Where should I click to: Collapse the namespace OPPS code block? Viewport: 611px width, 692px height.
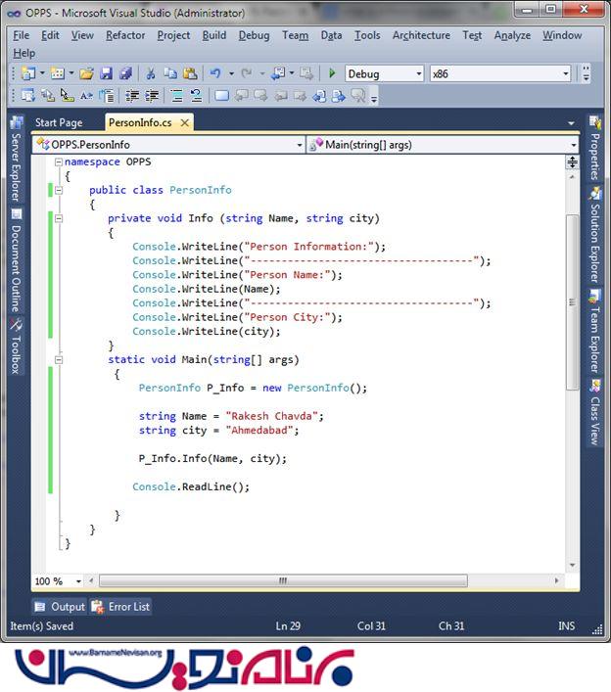(x=59, y=162)
